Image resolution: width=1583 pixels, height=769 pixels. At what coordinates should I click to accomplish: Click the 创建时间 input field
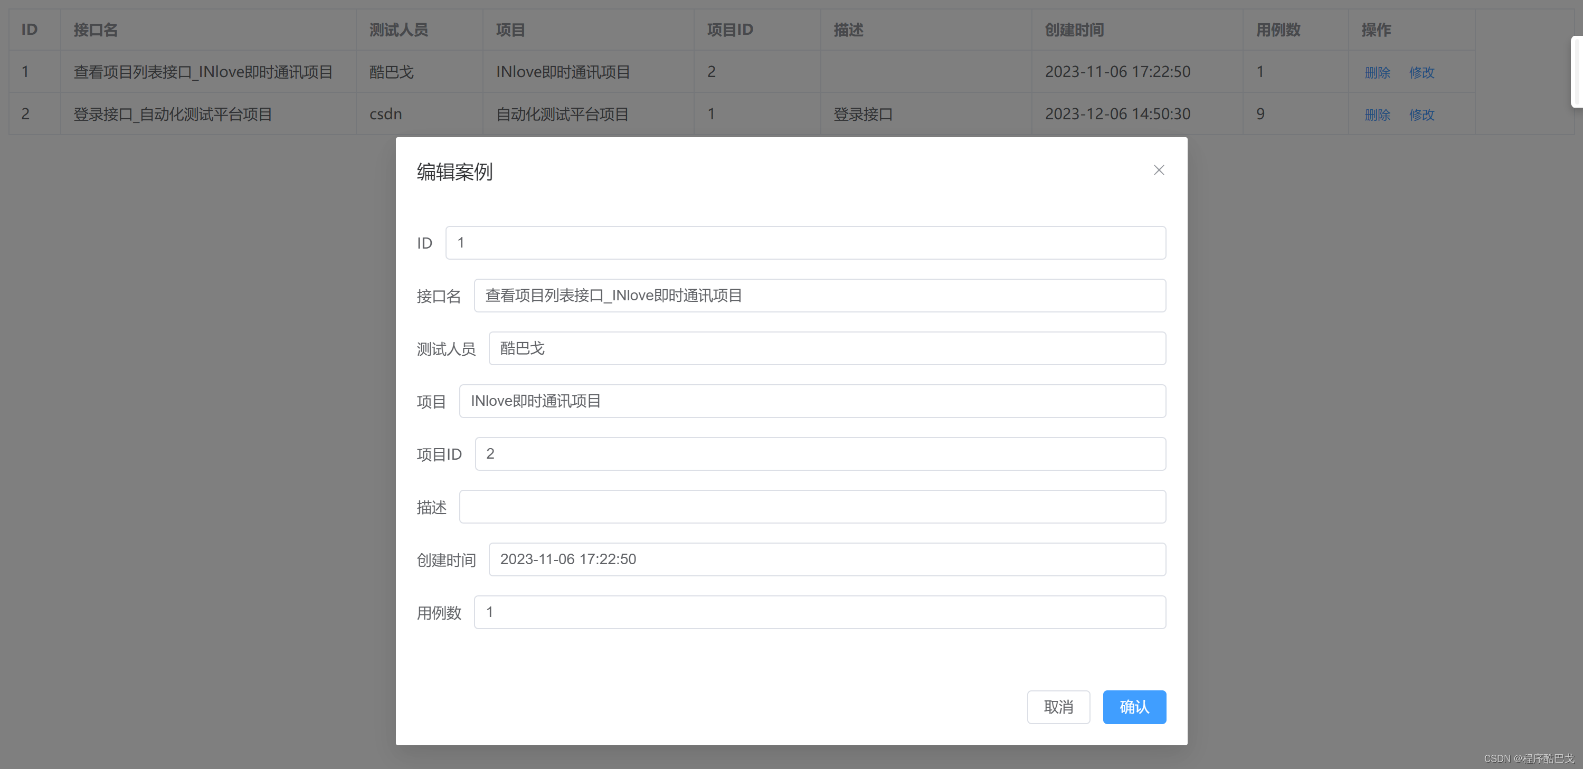point(827,559)
